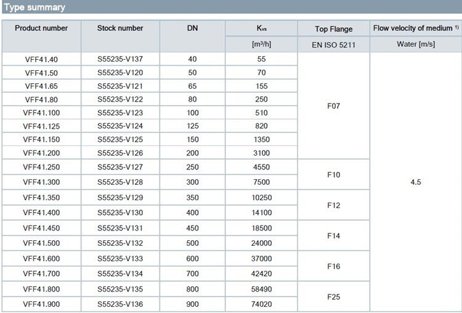Select the F16 top flange cell
The width and height of the screenshot is (462, 313).
[x=333, y=266]
